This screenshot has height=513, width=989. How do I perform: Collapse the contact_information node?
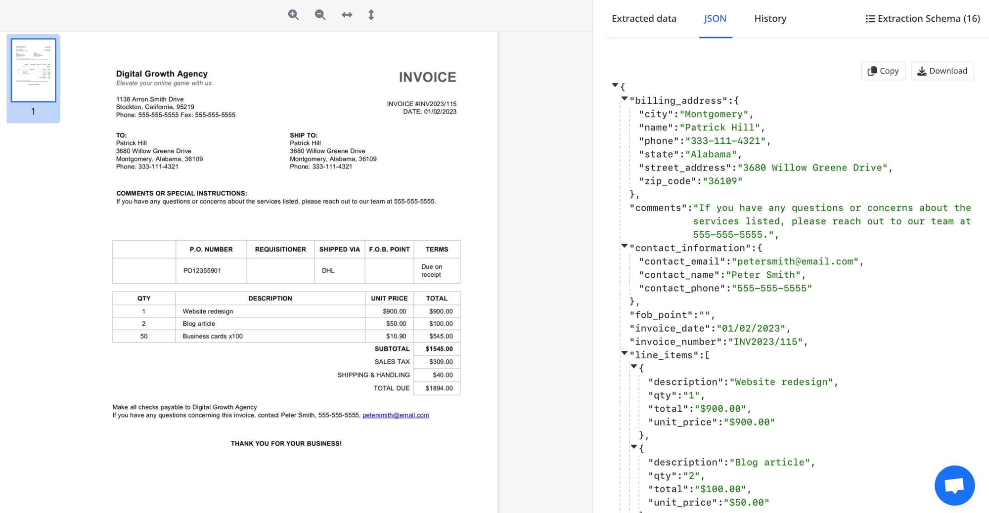[625, 246]
